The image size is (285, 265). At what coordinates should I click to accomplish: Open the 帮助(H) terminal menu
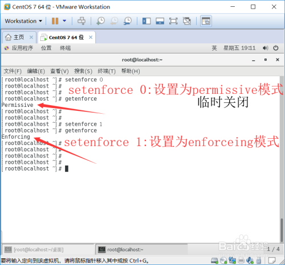(131, 71)
